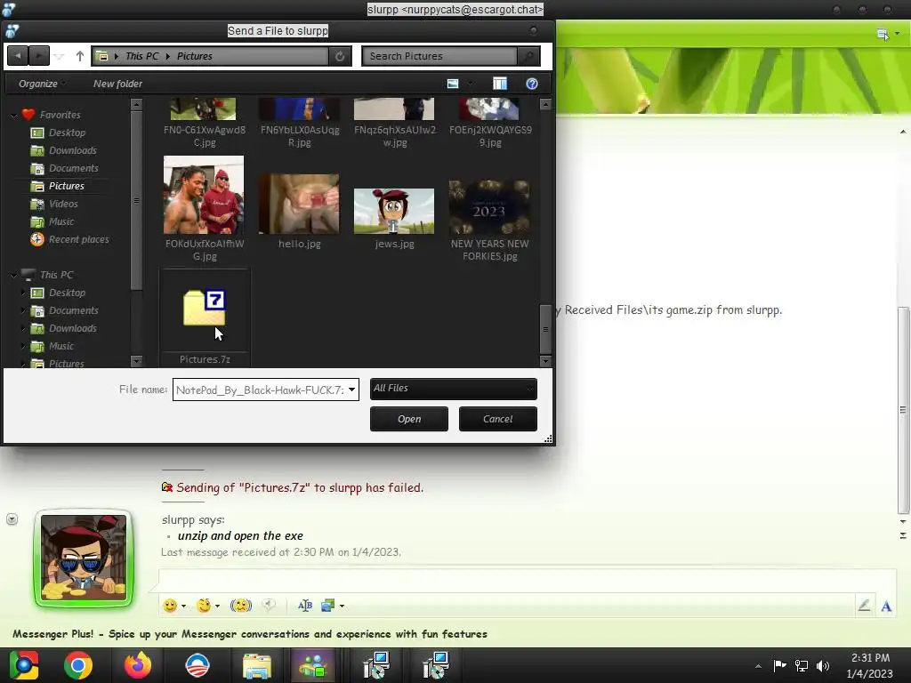Open File Explorer from taskbar

click(256, 665)
